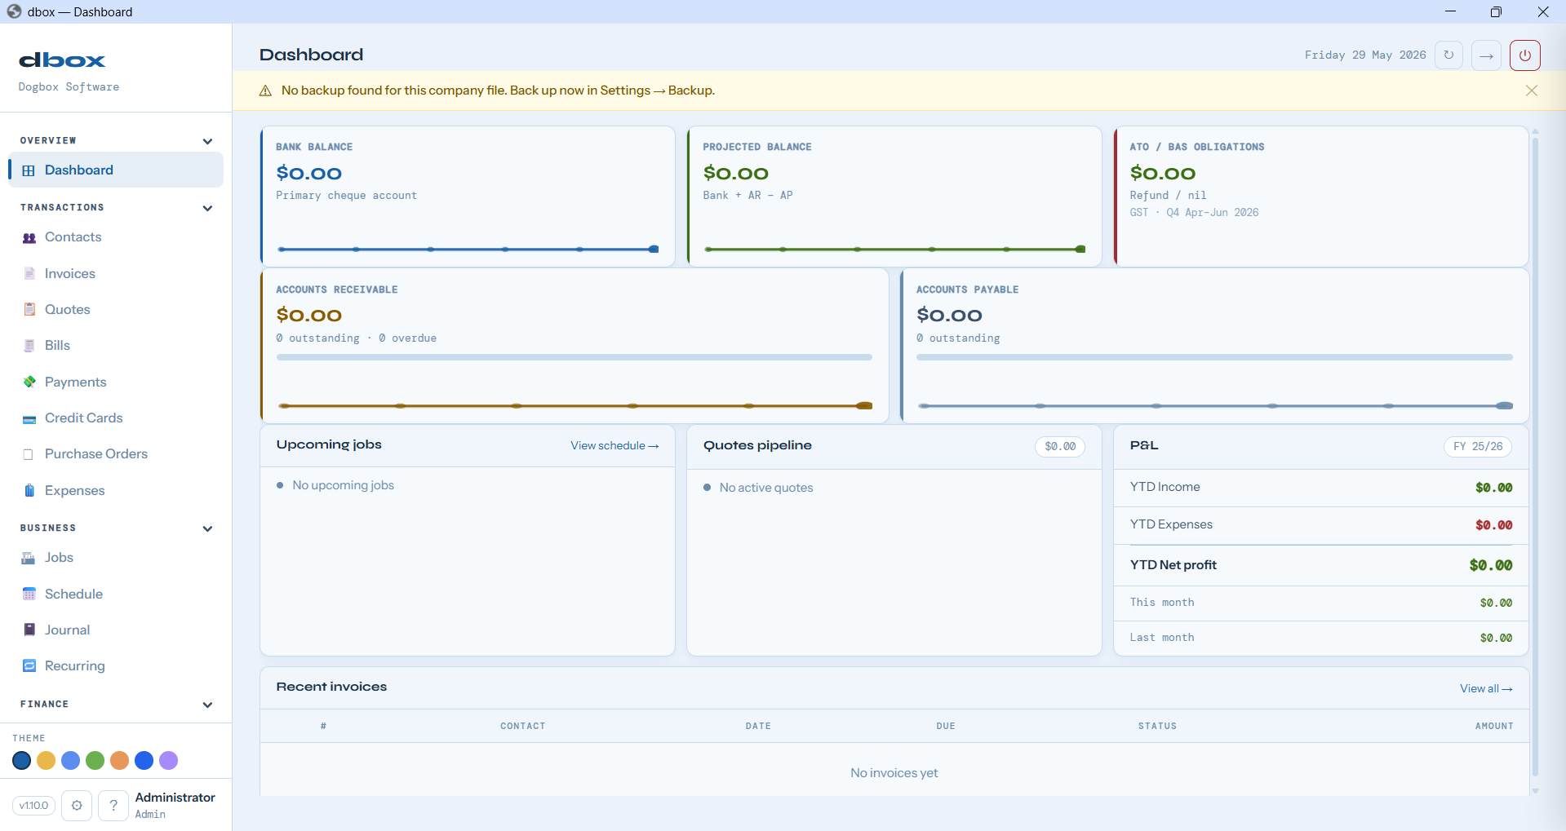The width and height of the screenshot is (1566, 831).
Task: Click the Invoices document icon
Action: click(x=29, y=274)
